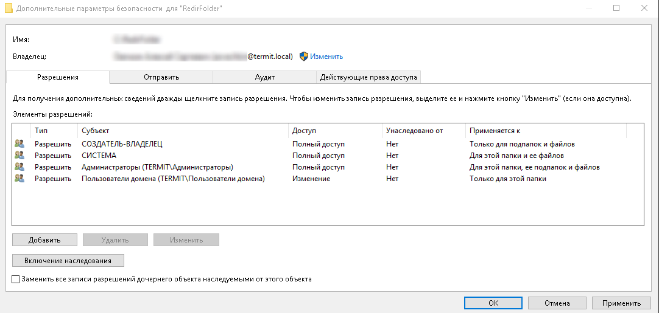Screen dimensions: 659x313
Task: Click the shield icon next to Изменить
Action: tap(304, 57)
